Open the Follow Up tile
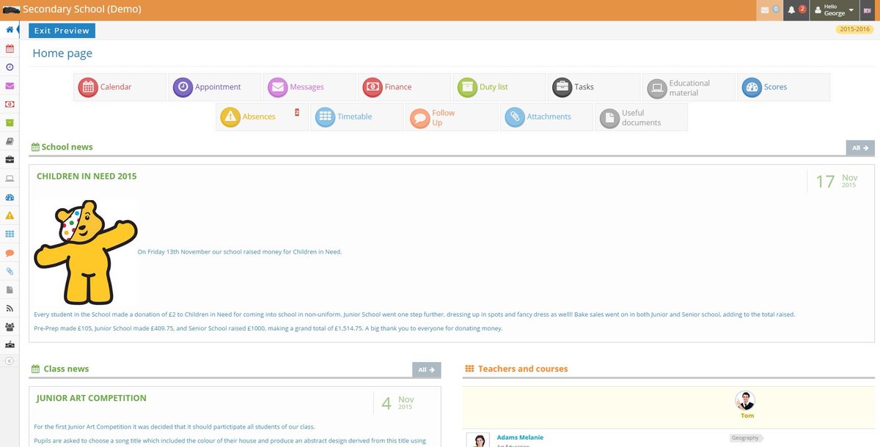 [452, 117]
